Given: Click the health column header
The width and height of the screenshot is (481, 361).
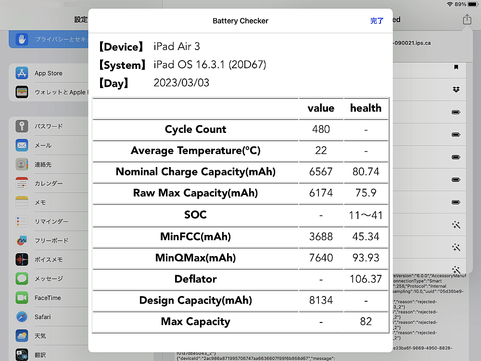Looking at the screenshot, I should point(366,108).
